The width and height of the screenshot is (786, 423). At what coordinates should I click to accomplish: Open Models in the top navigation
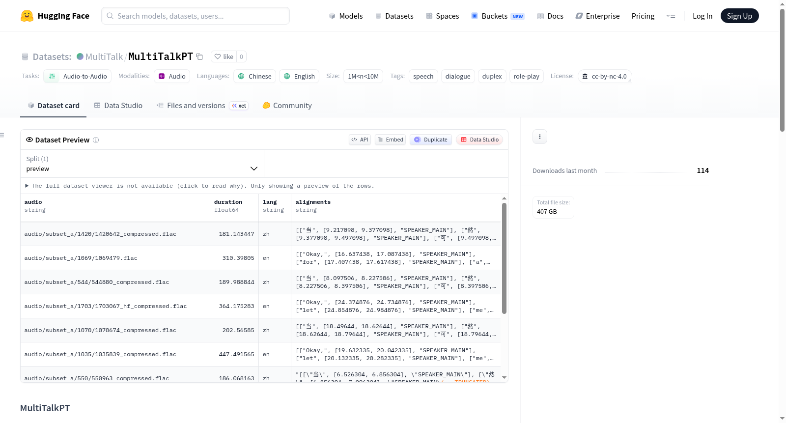[x=346, y=16]
